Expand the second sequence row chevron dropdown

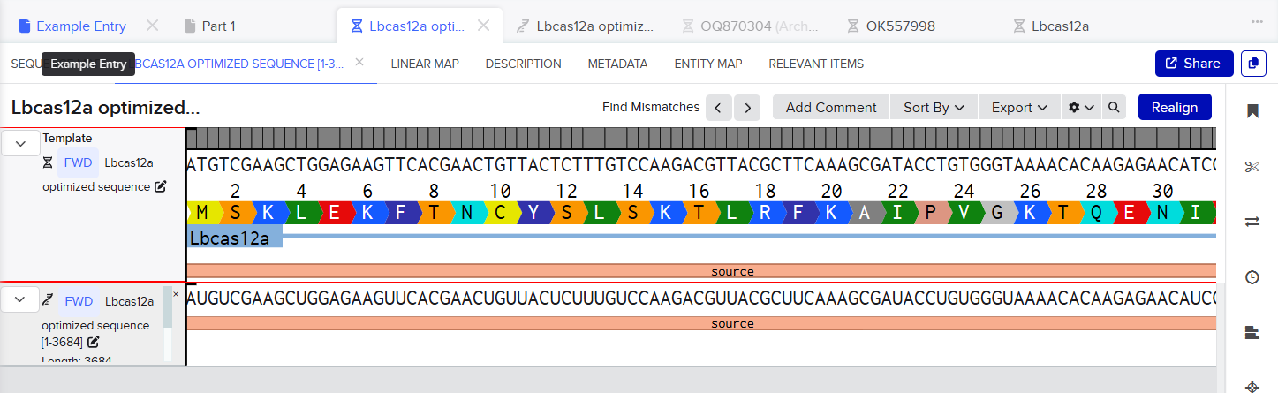pyautogui.click(x=21, y=299)
